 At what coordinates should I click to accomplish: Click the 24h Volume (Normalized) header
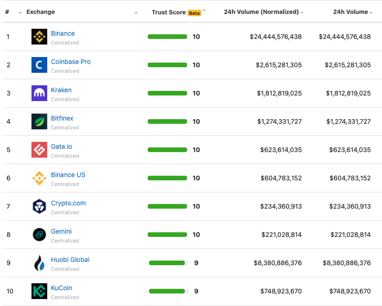click(x=261, y=12)
